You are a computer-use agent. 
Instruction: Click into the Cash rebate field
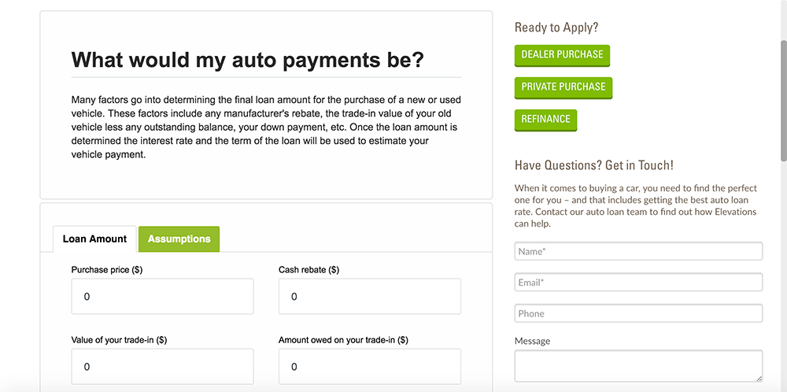coord(369,297)
